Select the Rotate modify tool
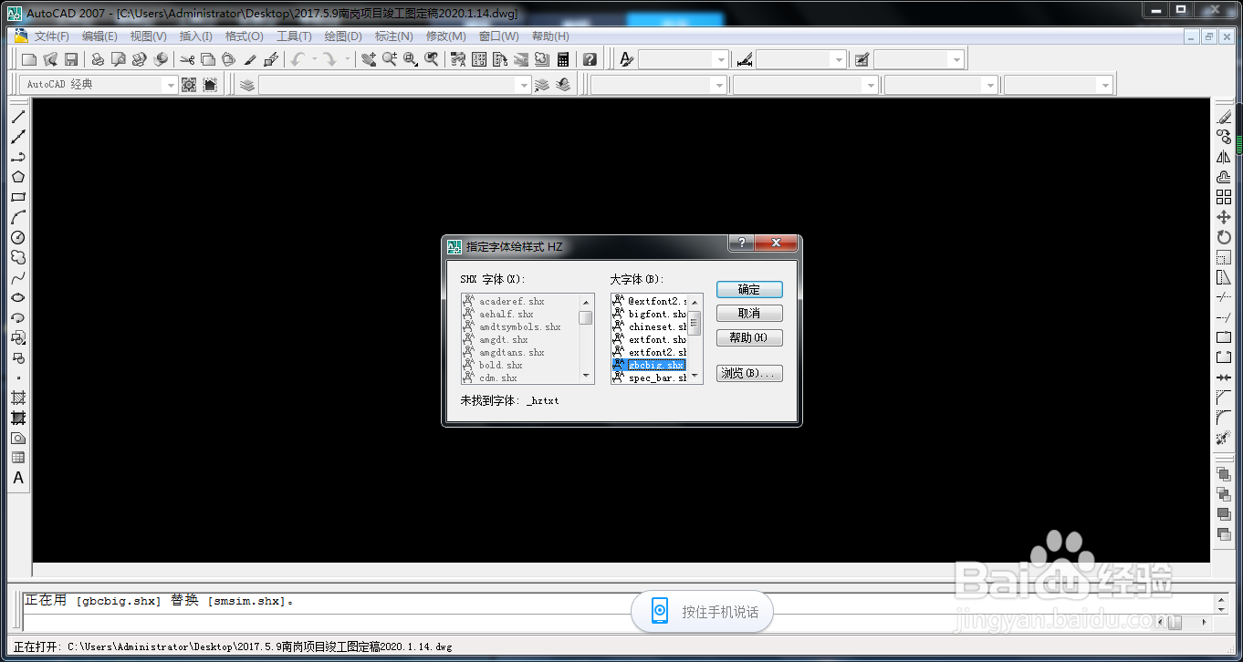Image resolution: width=1243 pixels, height=662 pixels. click(1224, 237)
